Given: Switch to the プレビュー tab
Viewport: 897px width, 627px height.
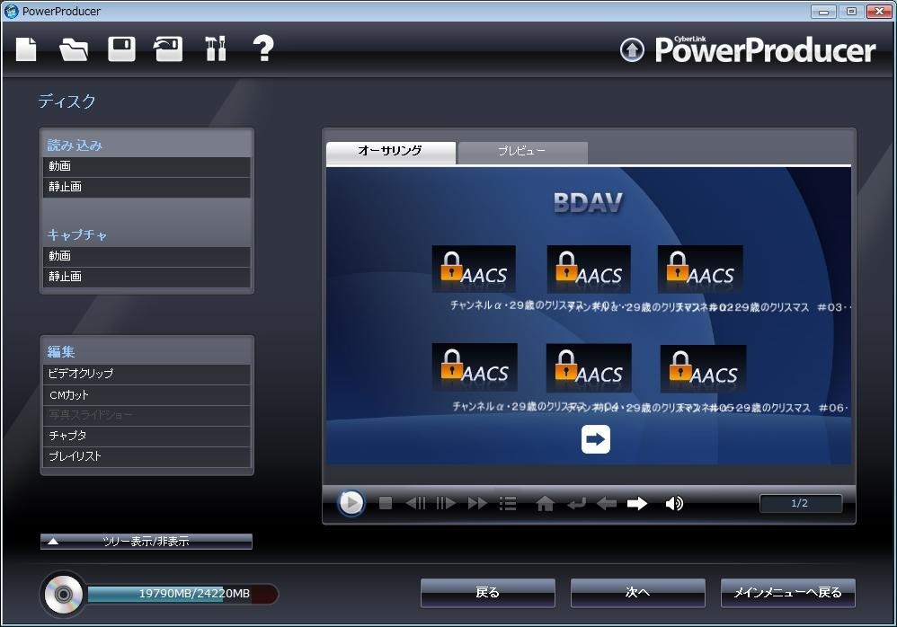Looking at the screenshot, I should (523, 151).
